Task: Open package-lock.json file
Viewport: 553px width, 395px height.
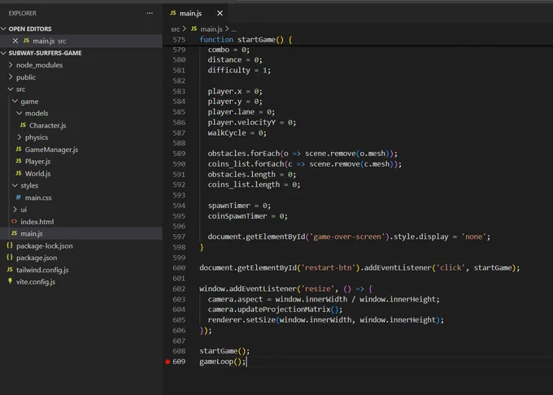Action: click(x=45, y=246)
